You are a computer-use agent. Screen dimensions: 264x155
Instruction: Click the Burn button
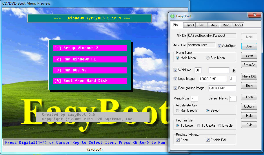click(x=249, y=86)
